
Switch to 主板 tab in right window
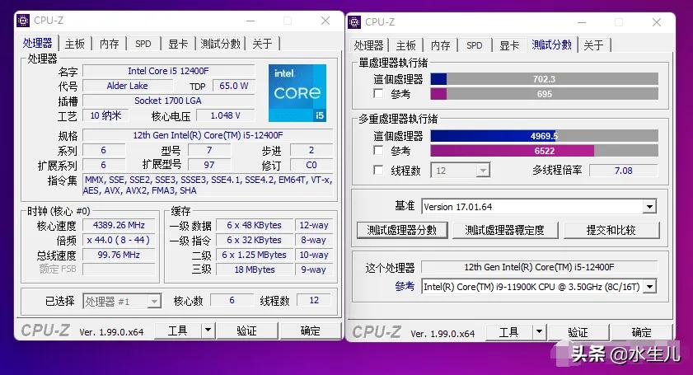(x=405, y=45)
